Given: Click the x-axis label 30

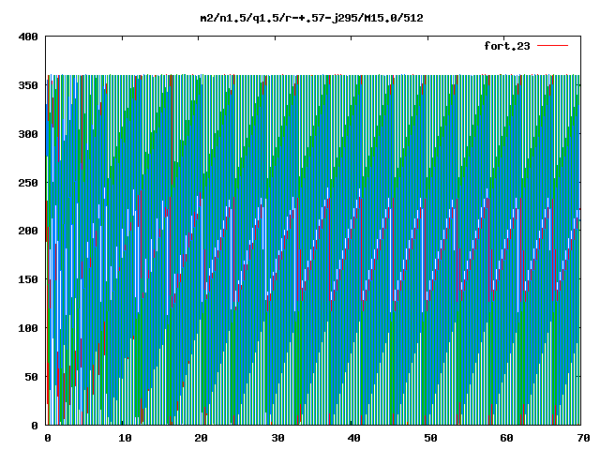Looking at the screenshot, I should pyautogui.click(x=277, y=438).
